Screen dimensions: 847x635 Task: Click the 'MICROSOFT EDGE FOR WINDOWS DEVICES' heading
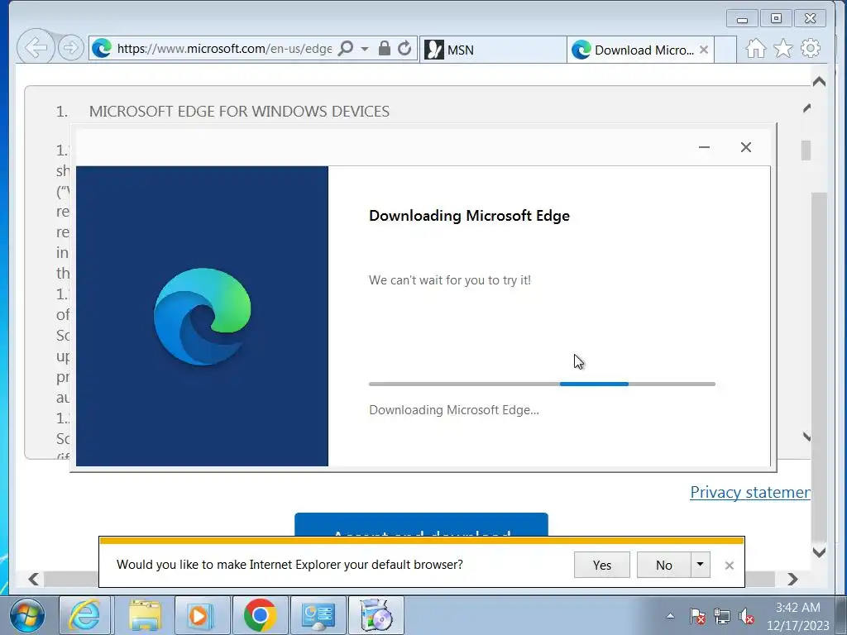point(239,112)
